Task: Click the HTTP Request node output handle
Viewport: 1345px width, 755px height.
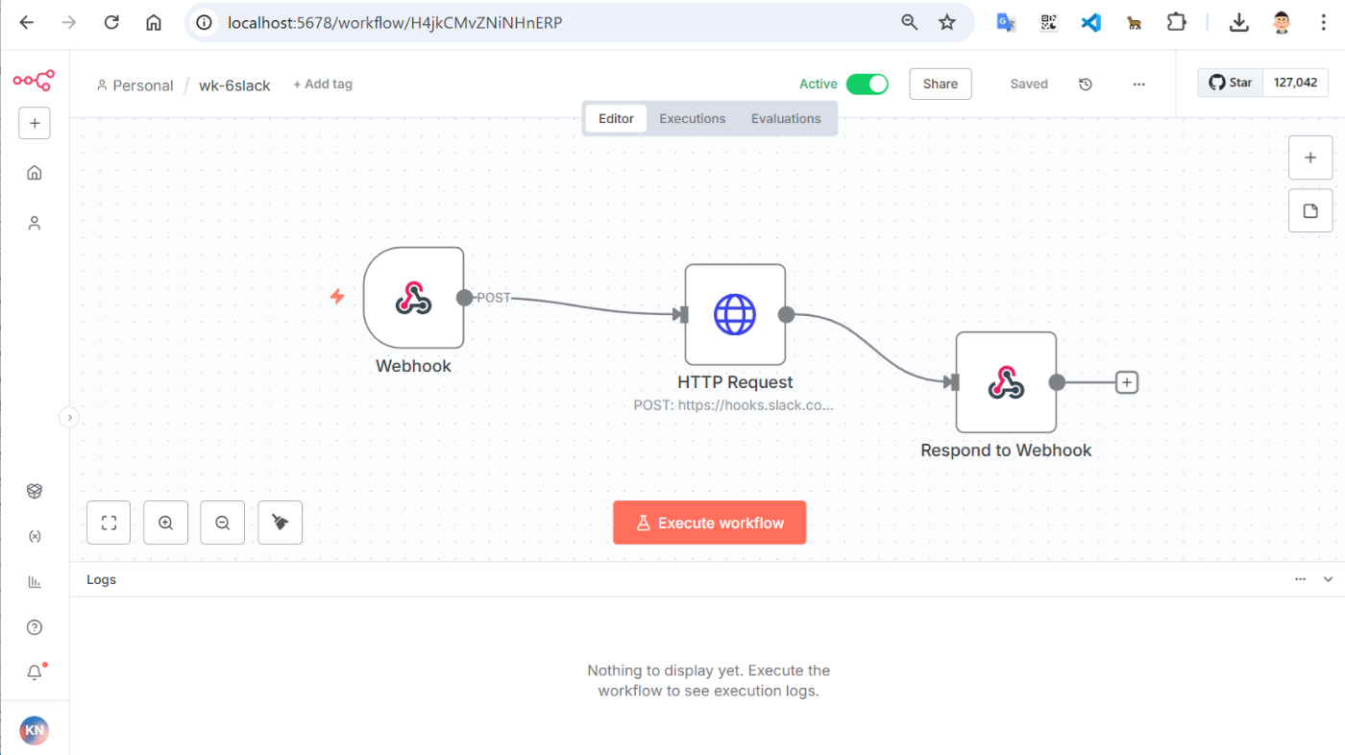Action: (786, 314)
